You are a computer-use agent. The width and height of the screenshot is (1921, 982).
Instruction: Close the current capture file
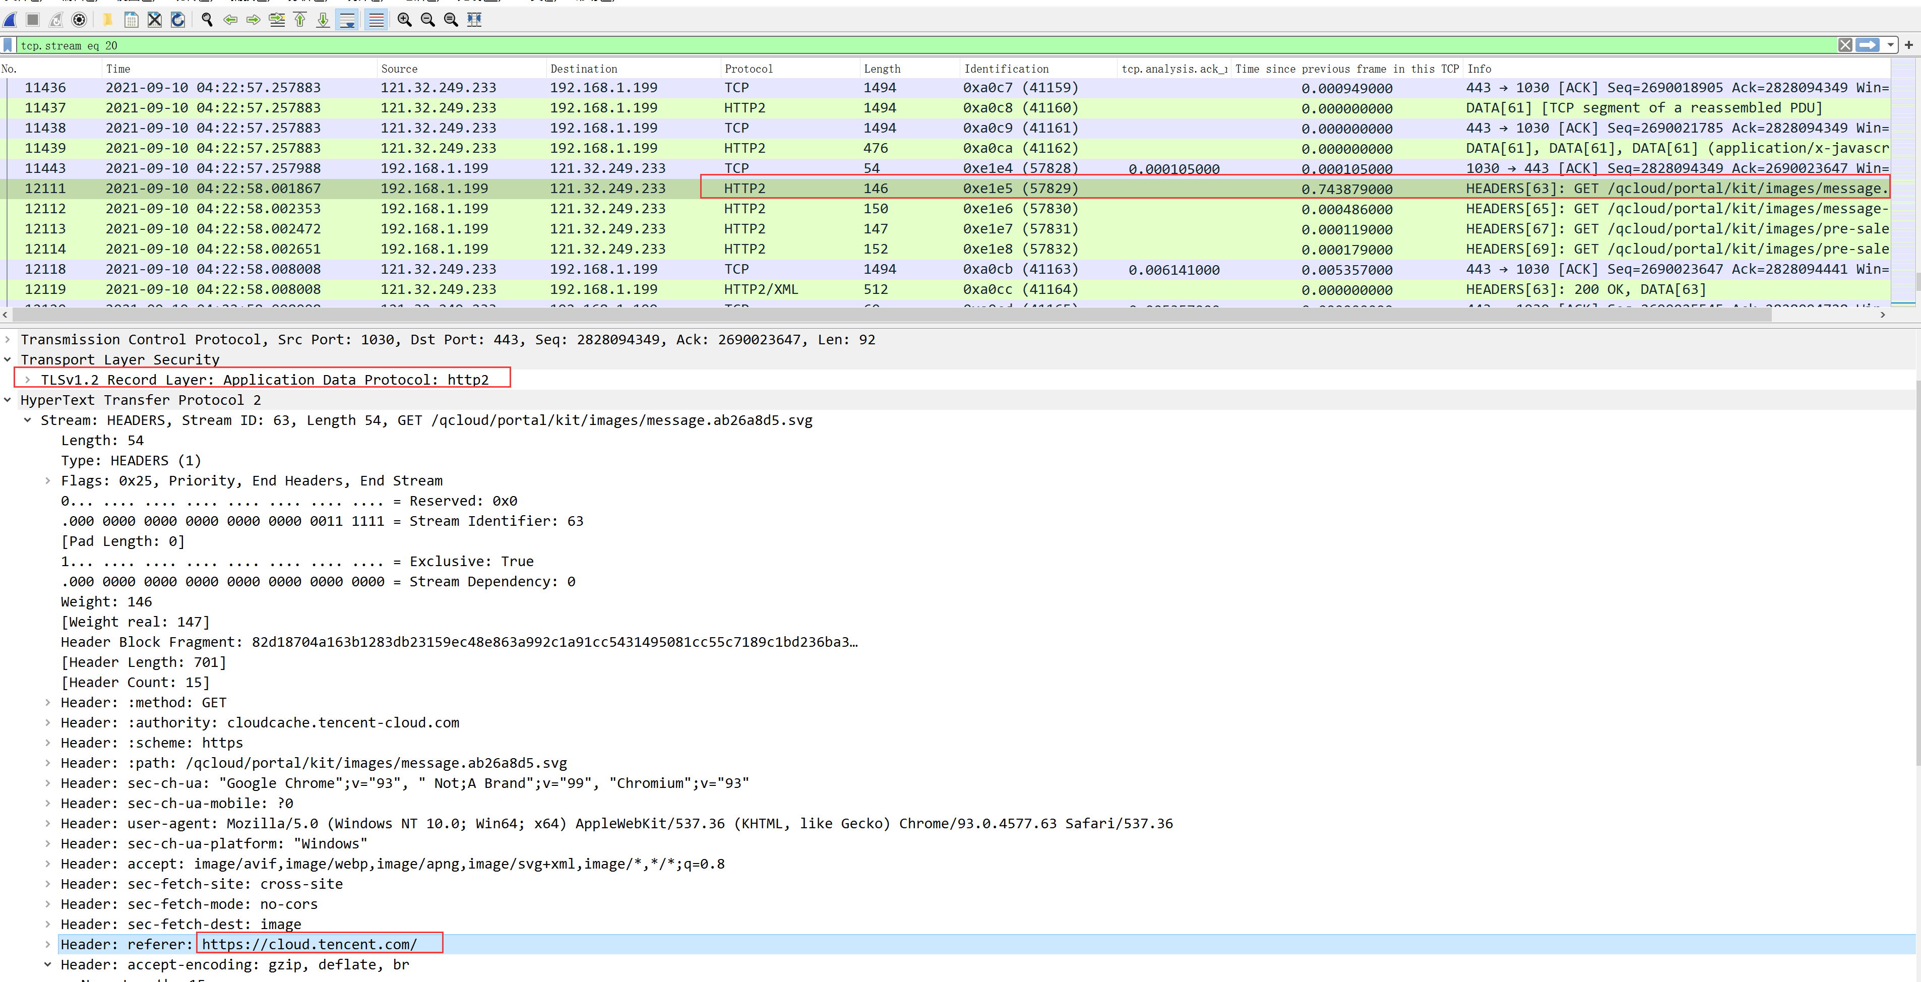[x=154, y=20]
